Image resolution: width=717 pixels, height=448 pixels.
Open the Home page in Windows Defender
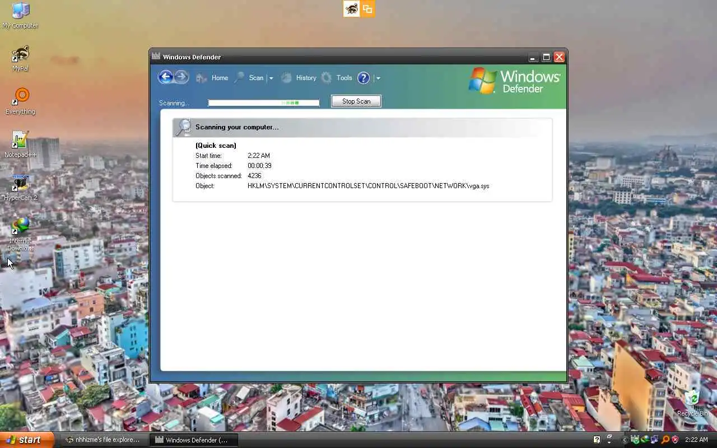click(220, 78)
